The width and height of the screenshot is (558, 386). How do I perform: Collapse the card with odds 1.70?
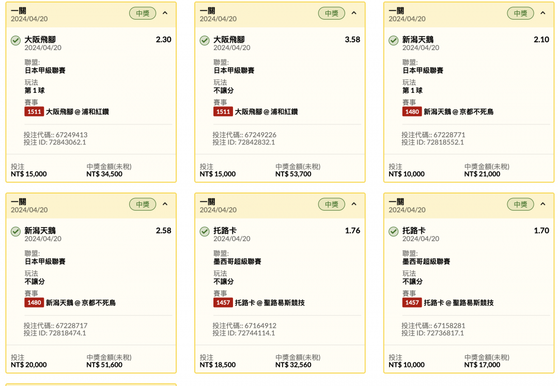tap(542, 204)
